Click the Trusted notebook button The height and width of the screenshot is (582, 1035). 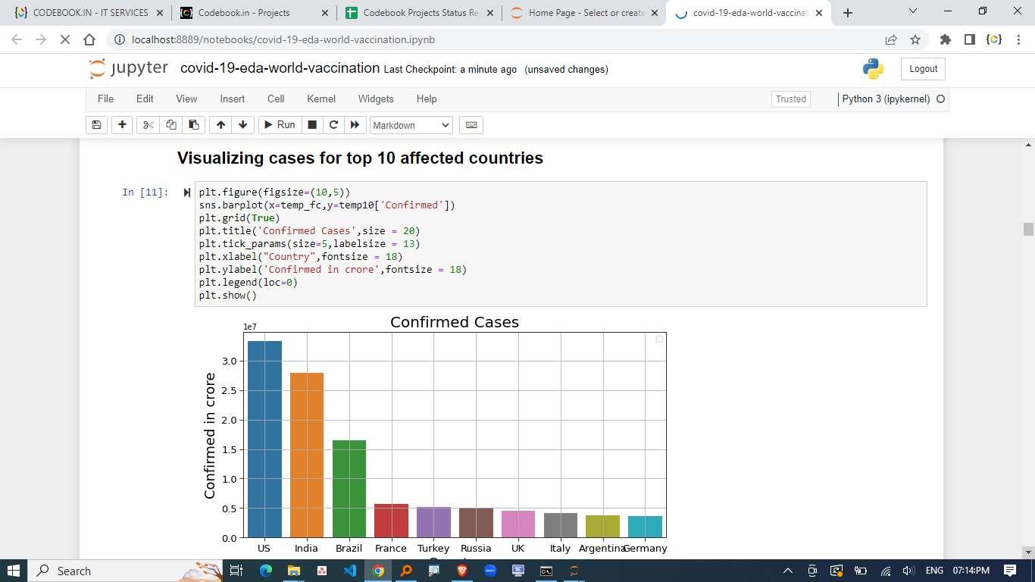pos(791,99)
